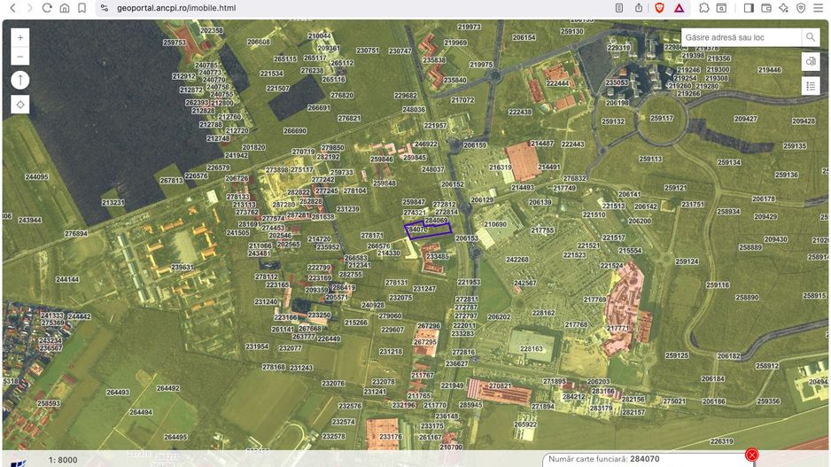This screenshot has width=831, height=467.
Task: Bookmark this page
Action: pos(82,8)
